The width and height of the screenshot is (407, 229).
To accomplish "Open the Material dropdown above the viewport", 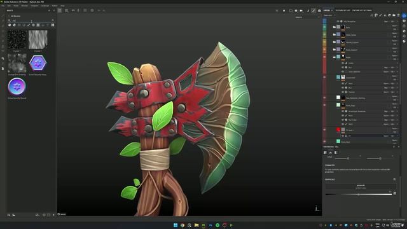I will [x=308, y=17].
